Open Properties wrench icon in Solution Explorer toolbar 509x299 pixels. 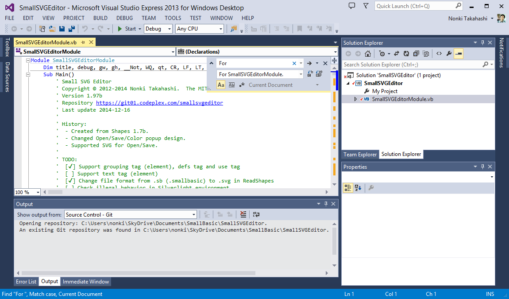449,54
